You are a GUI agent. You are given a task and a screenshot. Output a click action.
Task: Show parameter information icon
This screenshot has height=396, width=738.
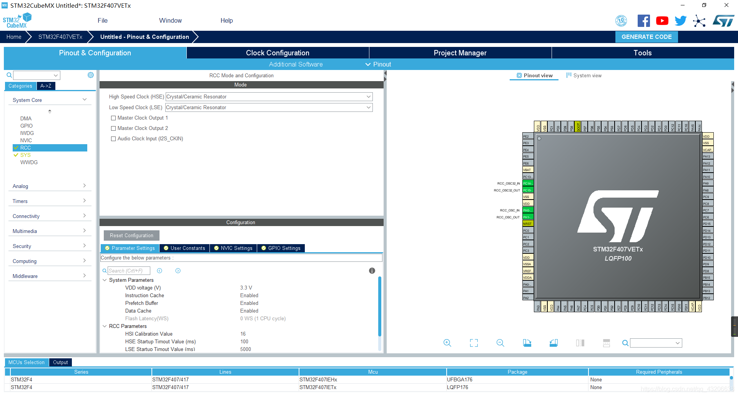(x=372, y=271)
